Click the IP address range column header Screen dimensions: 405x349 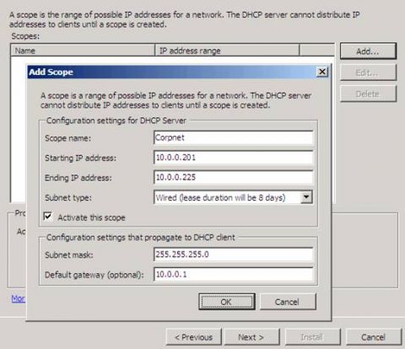click(227, 51)
